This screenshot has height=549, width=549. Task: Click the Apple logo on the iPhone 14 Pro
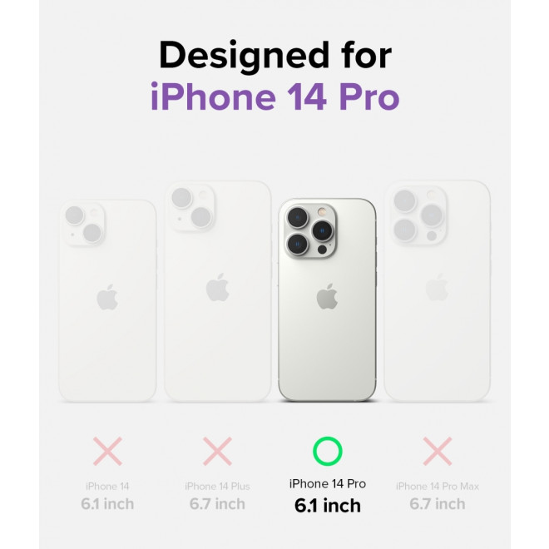[327, 297]
